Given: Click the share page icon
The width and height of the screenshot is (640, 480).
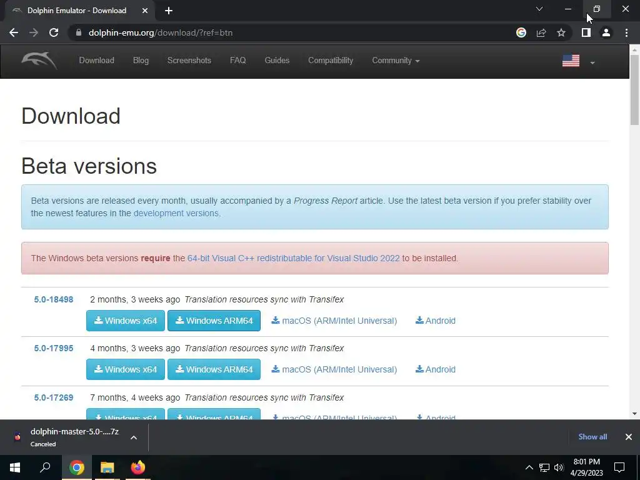Looking at the screenshot, I should tap(541, 32).
